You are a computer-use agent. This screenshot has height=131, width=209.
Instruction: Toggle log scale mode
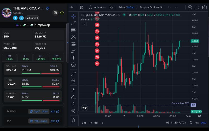[x=197, y=123]
